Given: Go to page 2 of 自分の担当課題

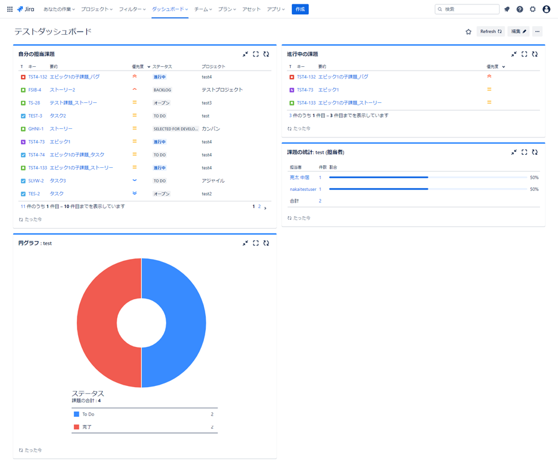Looking at the screenshot, I should (x=259, y=206).
